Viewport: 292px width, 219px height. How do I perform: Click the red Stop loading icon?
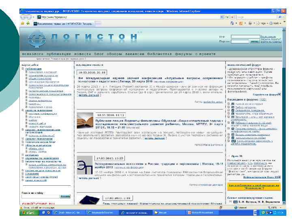point(232,17)
